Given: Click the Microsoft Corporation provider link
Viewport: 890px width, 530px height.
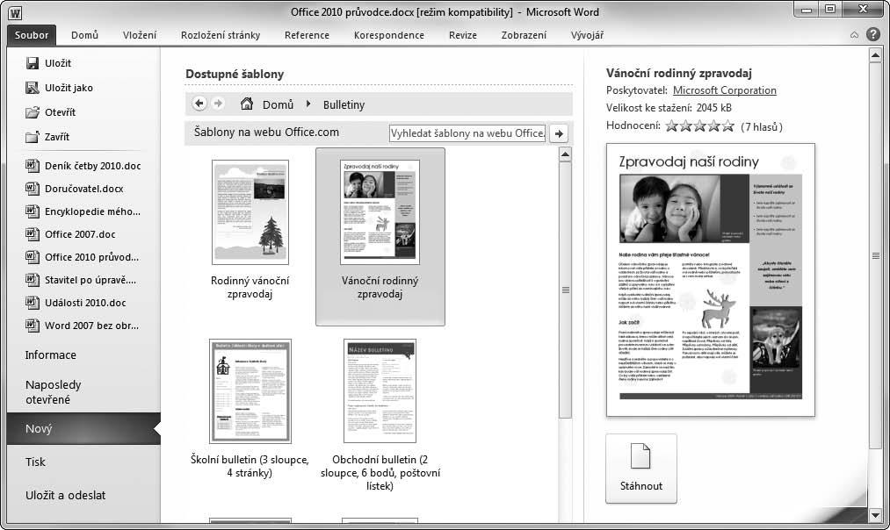Looking at the screenshot, I should [724, 90].
